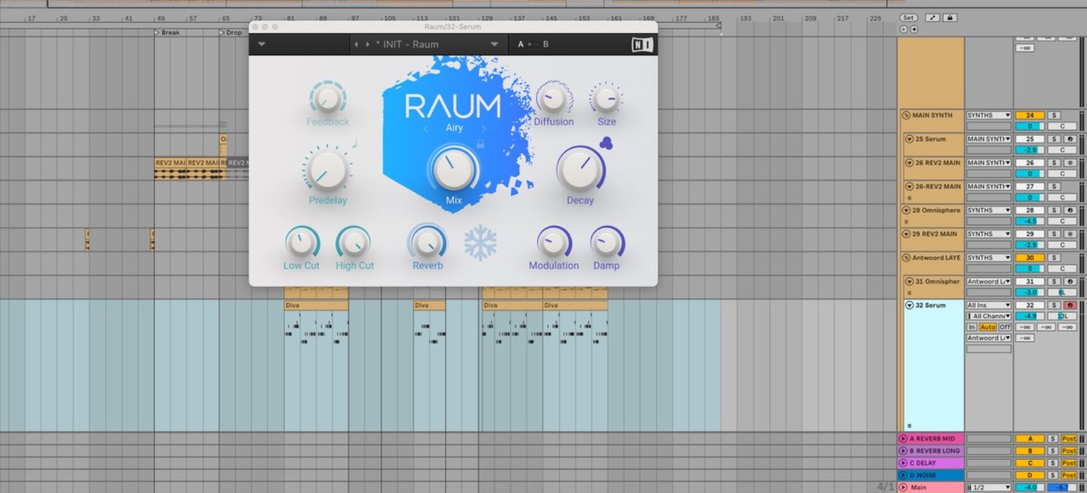Solo the MAIN SYNTH group track
Viewport: 1087px width, 493px height.
click(1054, 115)
